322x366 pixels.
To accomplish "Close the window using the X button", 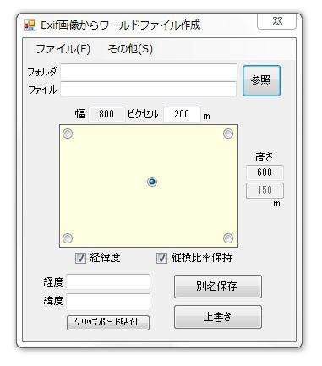I will pos(277,21).
